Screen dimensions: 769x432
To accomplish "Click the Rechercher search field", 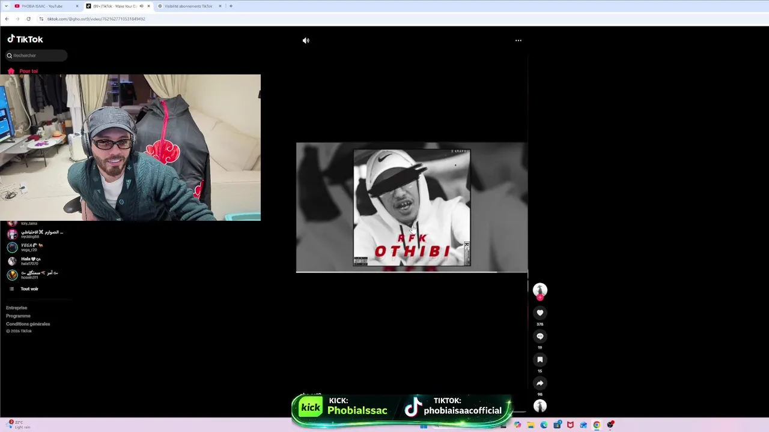I will [37, 55].
